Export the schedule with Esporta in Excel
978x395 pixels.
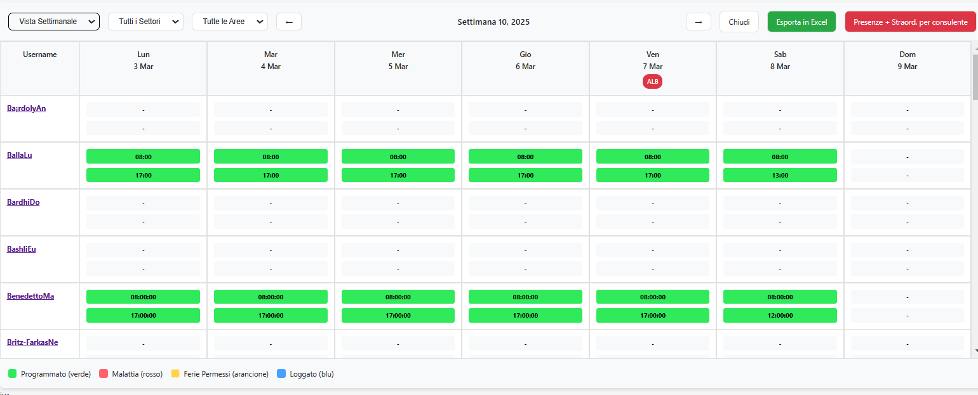pyautogui.click(x=801, y=22)
